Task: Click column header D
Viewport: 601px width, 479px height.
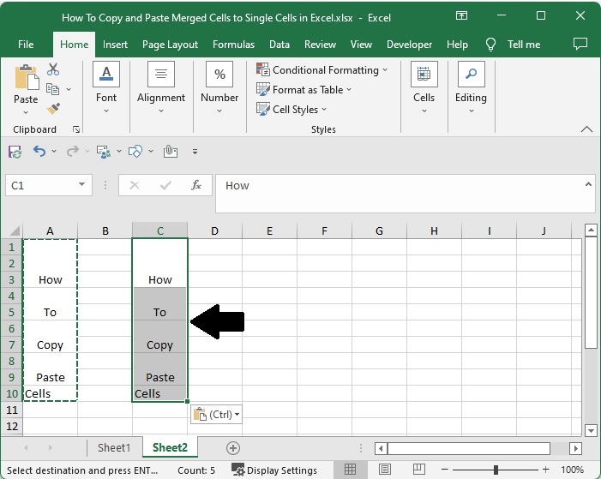Action: [x=214, y=231]
